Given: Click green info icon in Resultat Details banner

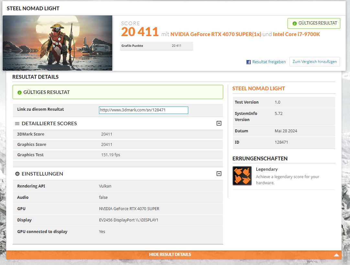Looking at the screenshot, I should coord(19,92).
